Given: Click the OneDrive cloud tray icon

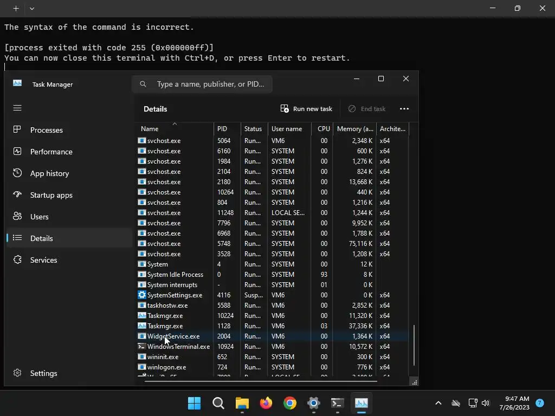Looking at the screenshot, I should 456,403.
